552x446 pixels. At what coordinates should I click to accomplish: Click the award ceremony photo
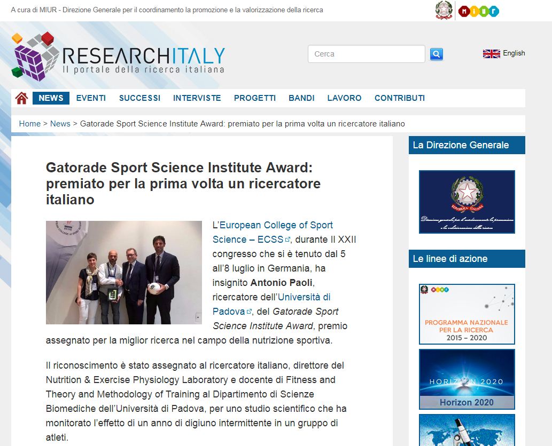click(x=124, y=273)
